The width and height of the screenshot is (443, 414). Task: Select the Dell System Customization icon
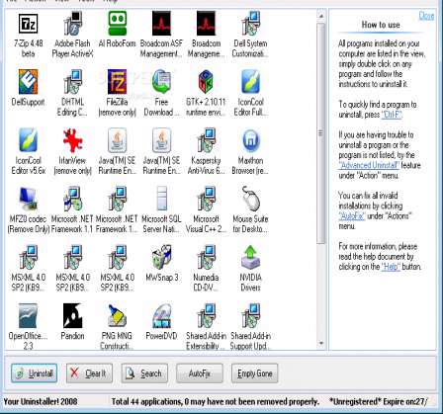[x=250, y=23]
